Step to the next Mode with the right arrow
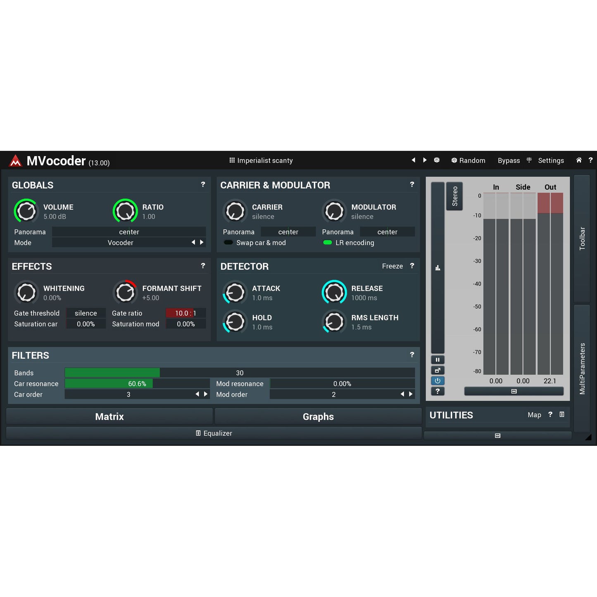This screenshot has width=597, height=597. click(202, 243)
